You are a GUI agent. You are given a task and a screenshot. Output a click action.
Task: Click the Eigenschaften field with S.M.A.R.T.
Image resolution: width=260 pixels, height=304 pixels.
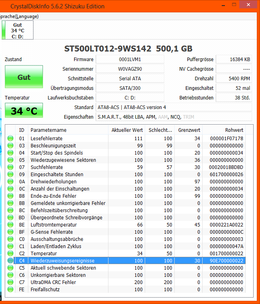[x=174, y=117]
